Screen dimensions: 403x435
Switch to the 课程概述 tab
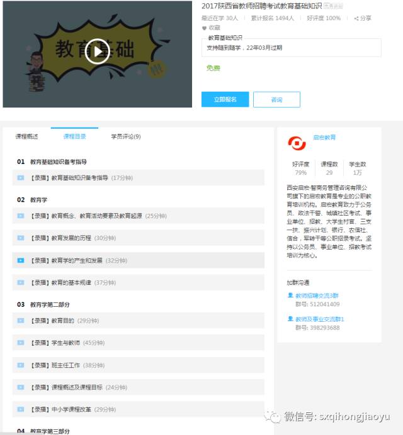(26, 136)
